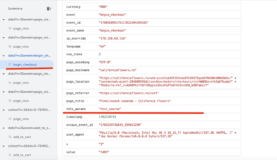Select event 14 page_view
Image resolution: width=277 pixels, height=160 pixels.
pyautogui.click(x=18, y=119)
